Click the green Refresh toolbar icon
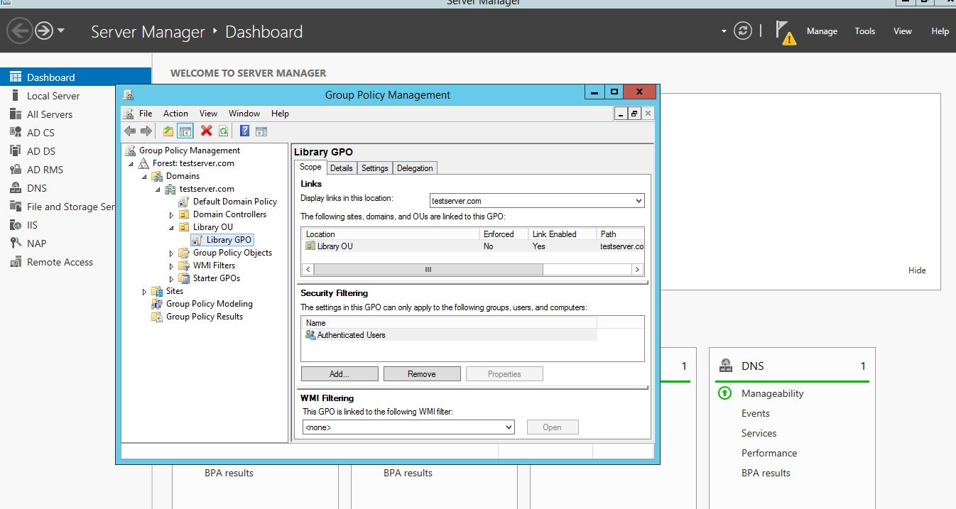The height and width of the screenshot is (509, 956). point(223,131)
